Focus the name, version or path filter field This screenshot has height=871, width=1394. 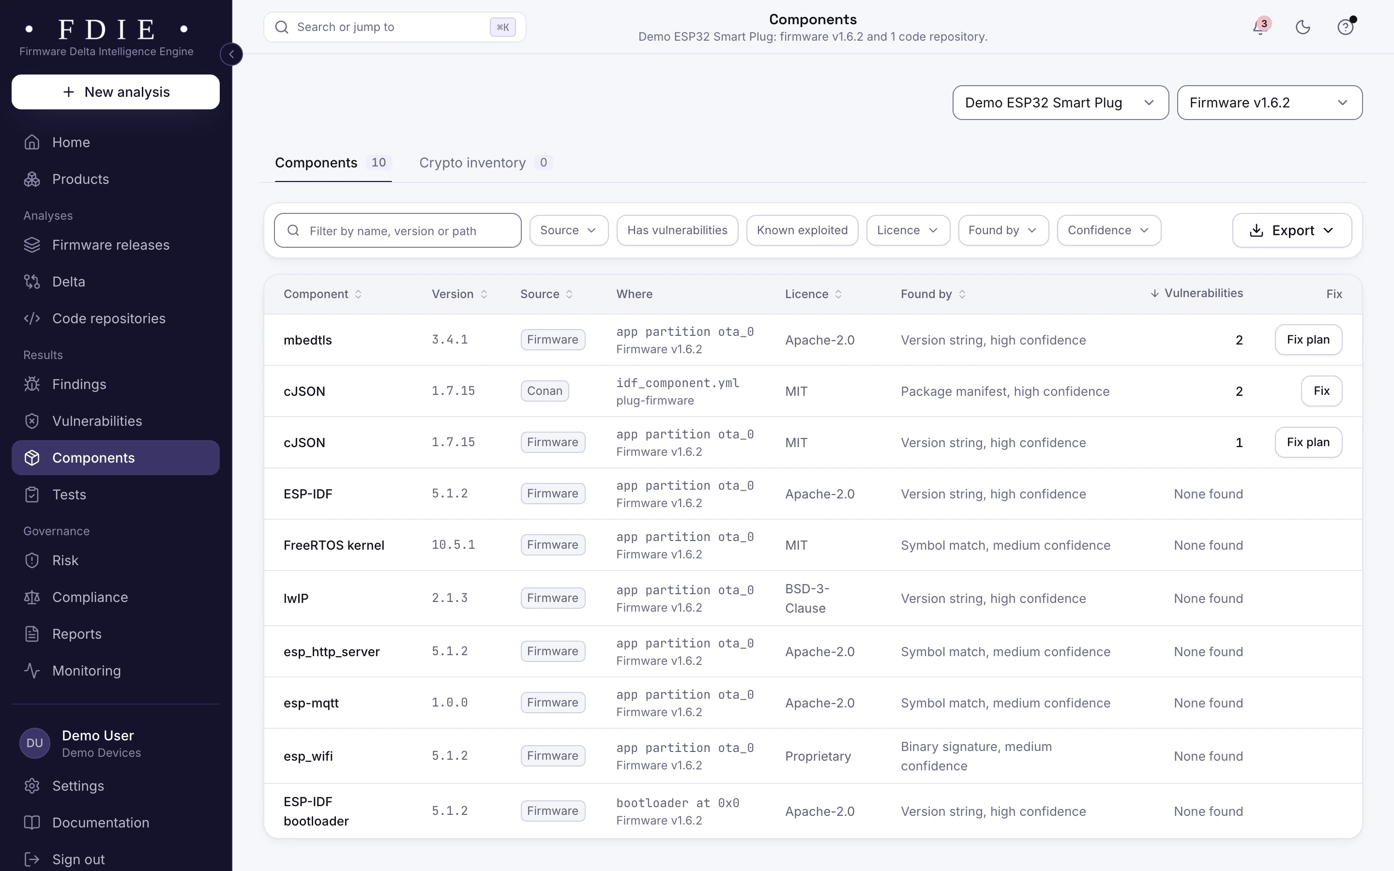397,230
